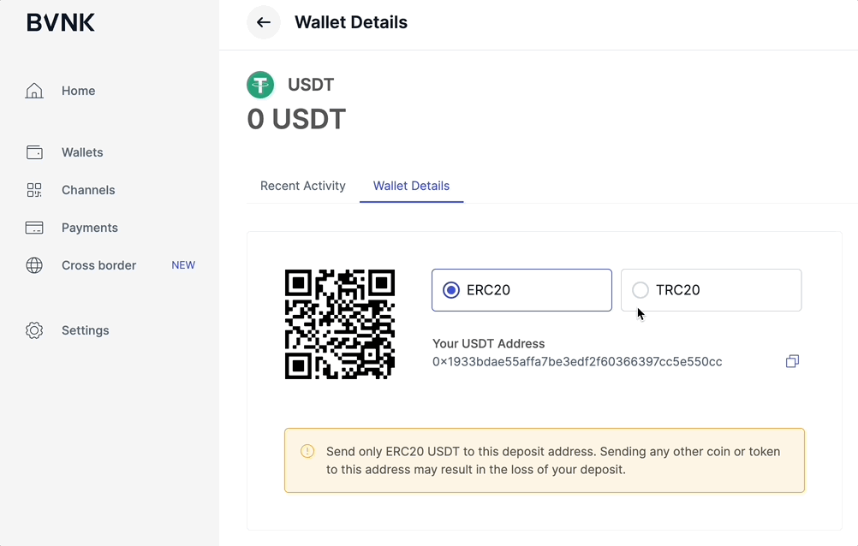Switch to the Recent Activity tab
Image resolution: width=858 pixels, height=546 pixels.
pos(302,186)
